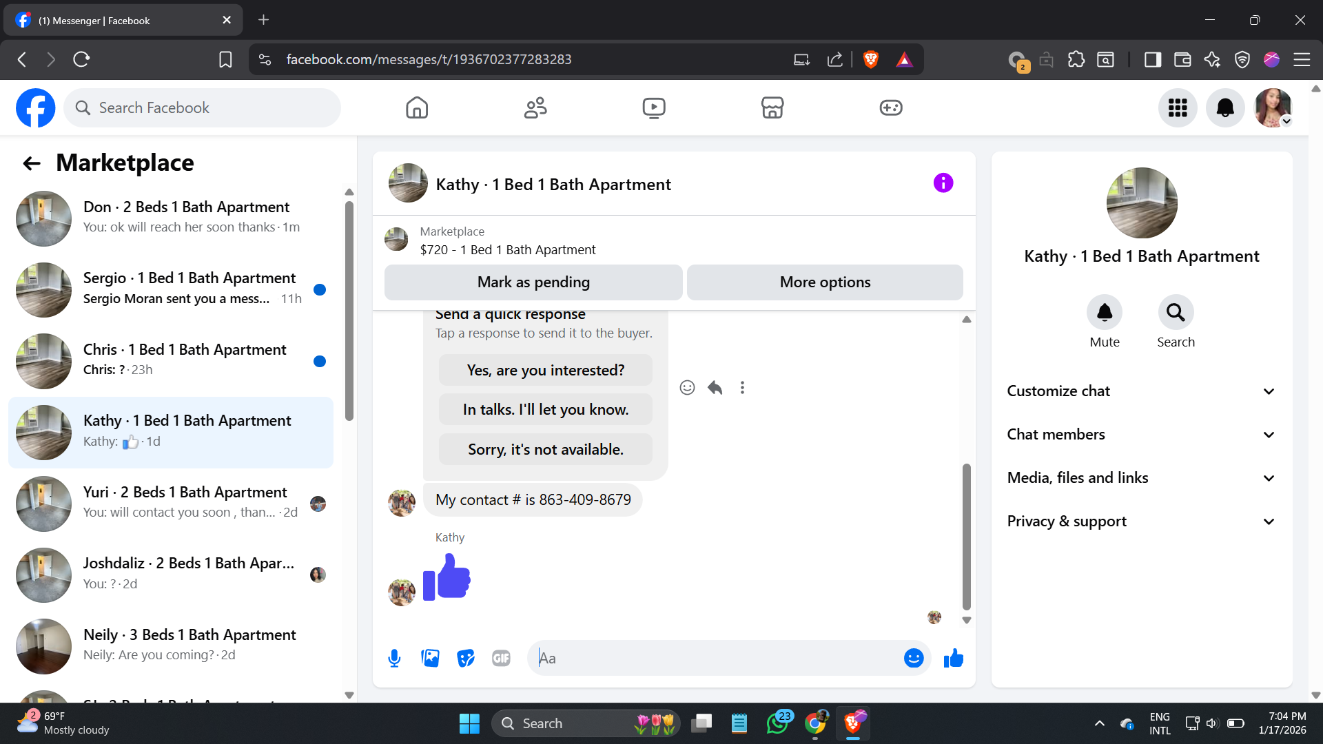Screen dimensions: 1323x744
Task: Open the Facebook notifications bell
Action: [1224, 108]
